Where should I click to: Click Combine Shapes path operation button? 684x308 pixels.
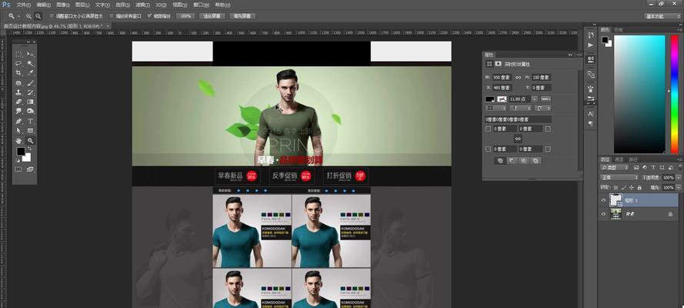[500, 160]
